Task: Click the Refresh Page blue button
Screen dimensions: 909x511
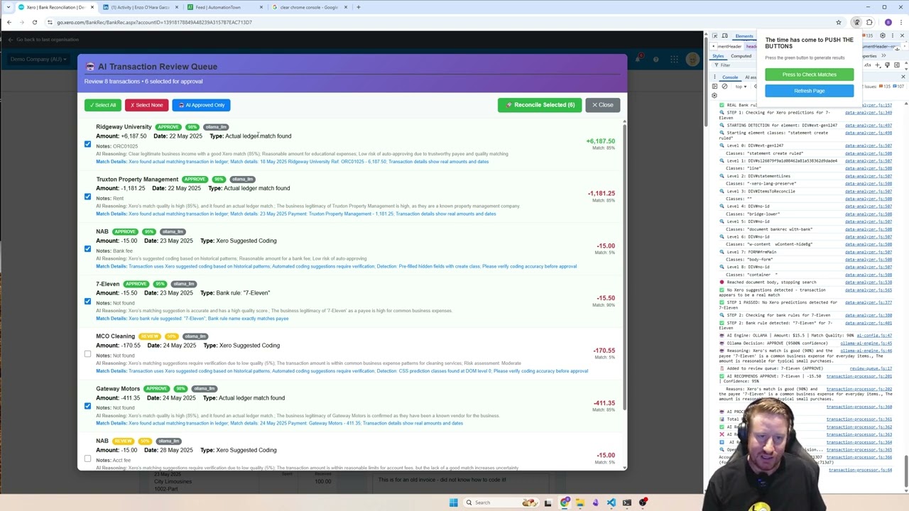Action: pyautogui.click(x=809, y=91)
